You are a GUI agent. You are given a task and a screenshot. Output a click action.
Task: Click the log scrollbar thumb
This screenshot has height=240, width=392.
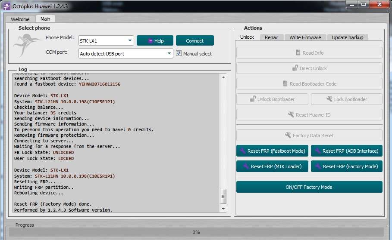(x=223, y=197)
